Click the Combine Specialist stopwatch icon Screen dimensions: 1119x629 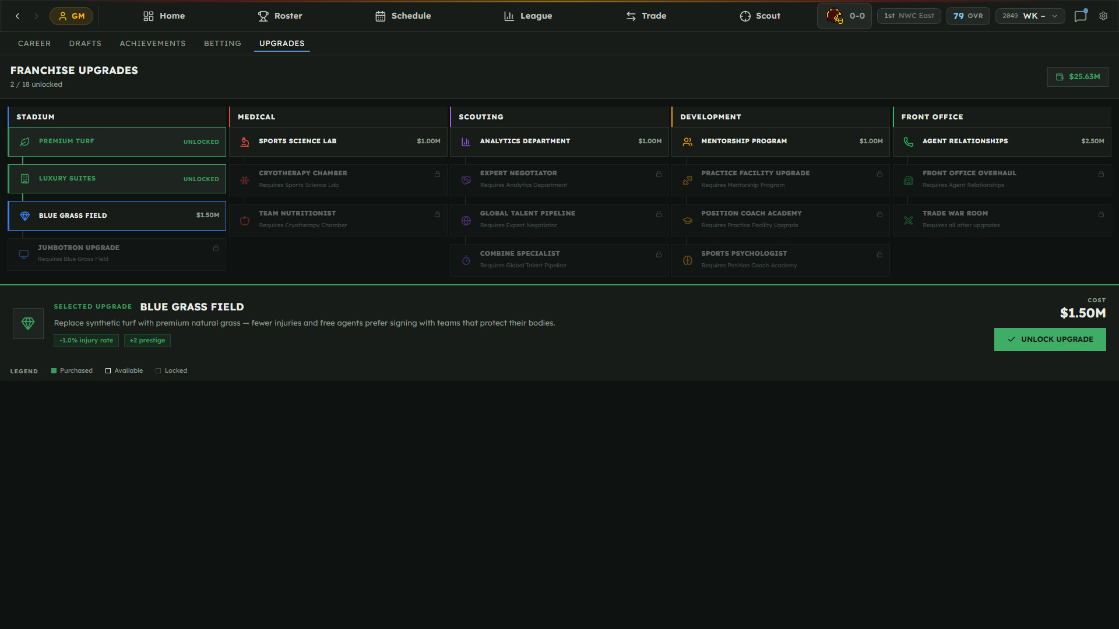[x=466, y=261]
